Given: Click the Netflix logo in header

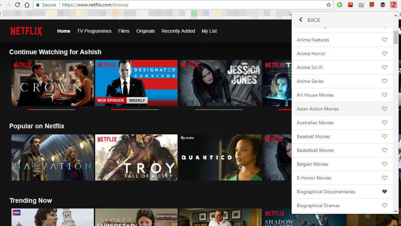Looking at the screenshot, I should click(26, 31).
